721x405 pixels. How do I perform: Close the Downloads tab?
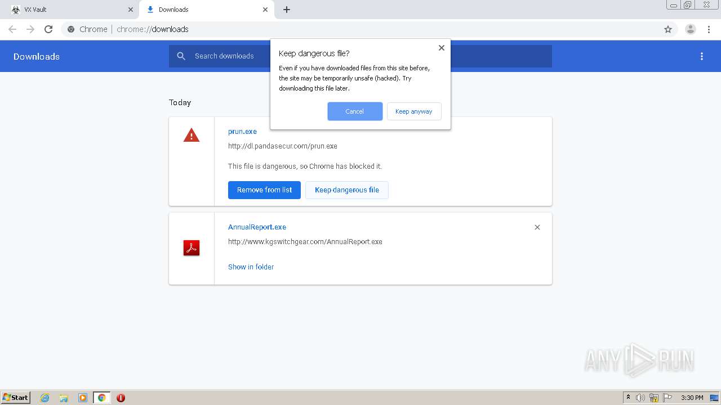point(265,10)
